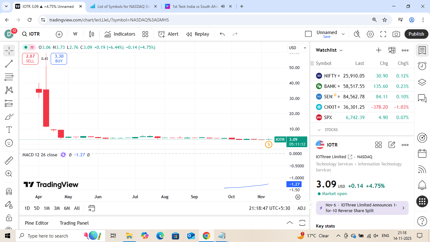Open quick search lightning icon
This screenshot has height=242, width=430.
pyautogui.click(x=357, y=34)
